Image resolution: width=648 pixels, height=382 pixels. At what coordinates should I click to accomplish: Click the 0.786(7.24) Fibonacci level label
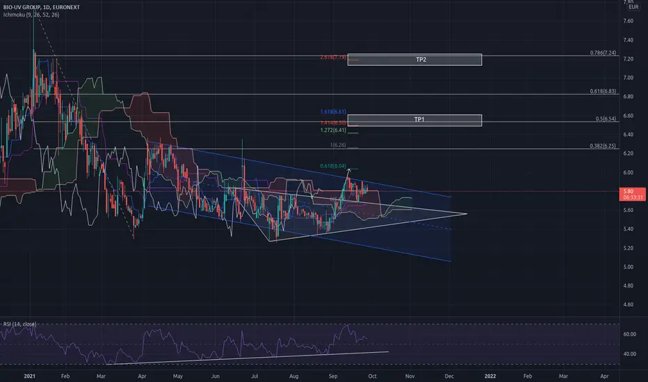603,53
